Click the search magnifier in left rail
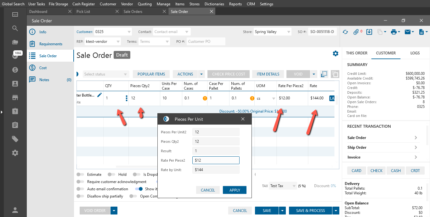 [15, 28]
